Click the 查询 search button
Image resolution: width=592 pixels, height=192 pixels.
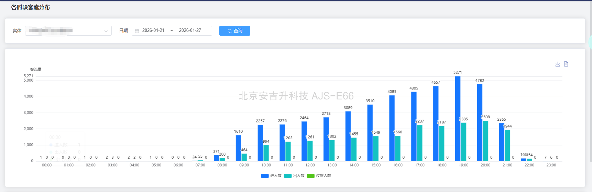[235, 31]
